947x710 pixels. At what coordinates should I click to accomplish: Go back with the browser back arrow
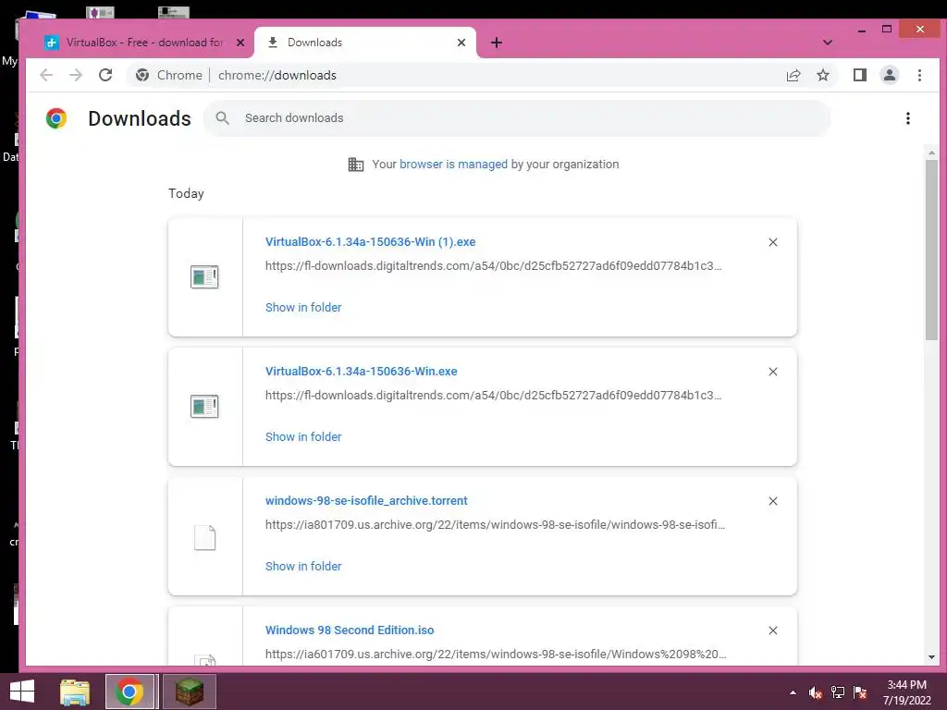coord(46,75)
